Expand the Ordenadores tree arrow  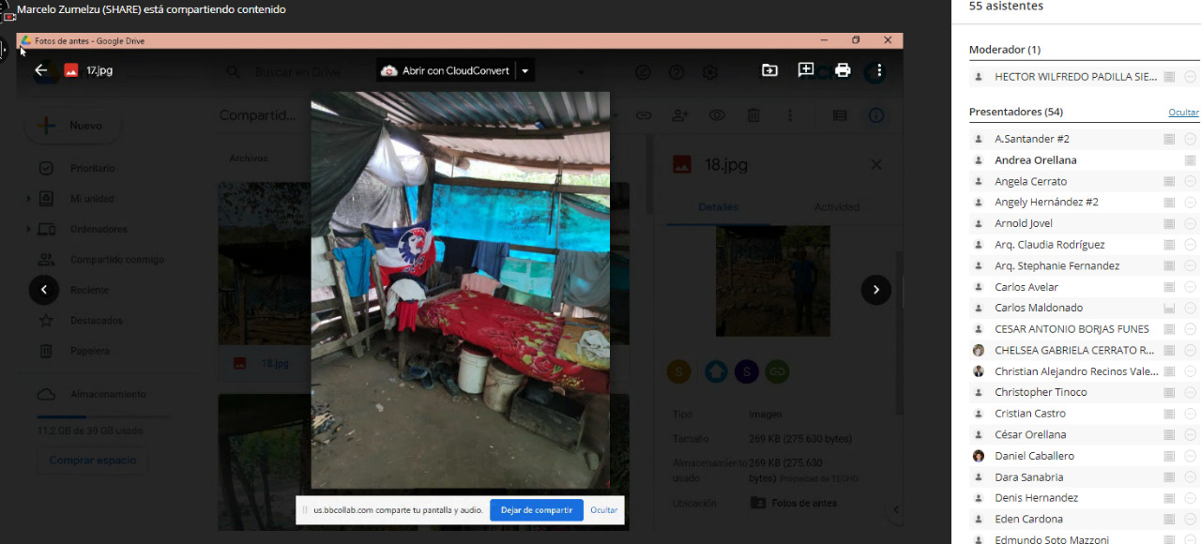[29, 229]
